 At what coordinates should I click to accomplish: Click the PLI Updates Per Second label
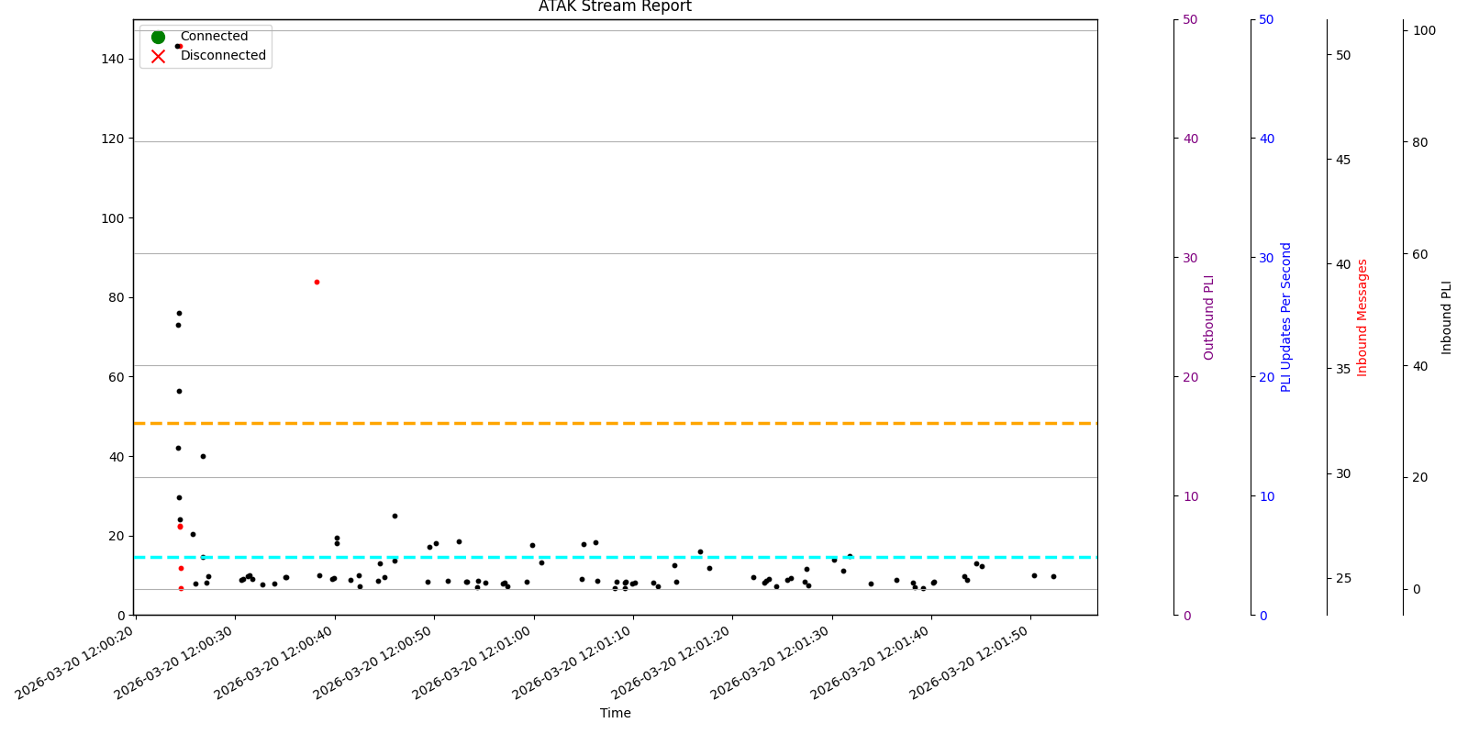click(1285, 317)
